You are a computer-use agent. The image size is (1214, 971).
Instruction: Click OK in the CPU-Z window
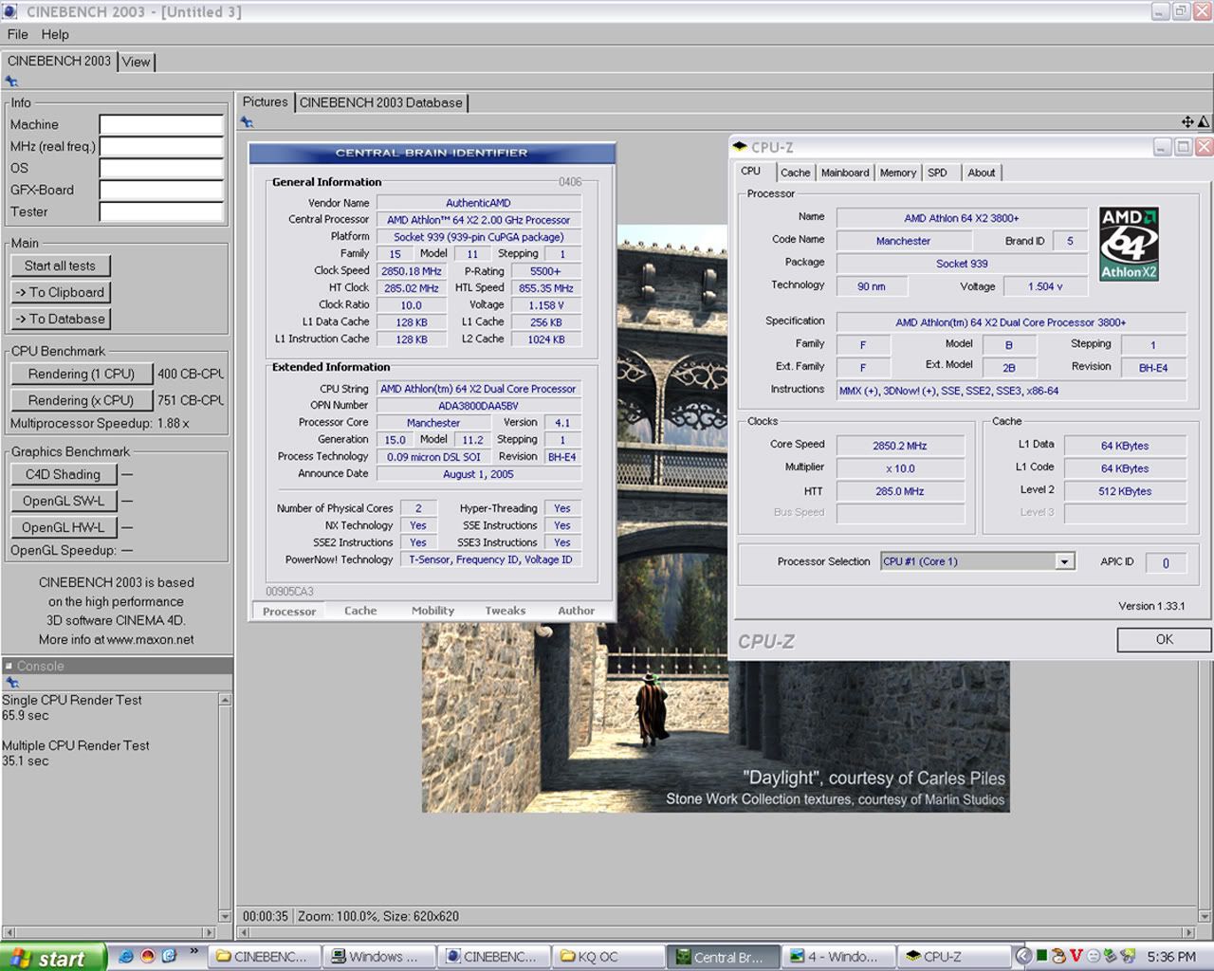click(x=1164, y=640)
